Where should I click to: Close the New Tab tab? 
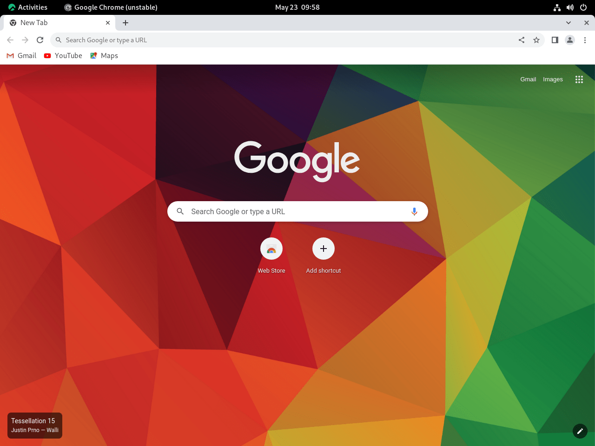click(x=108, y=23)
